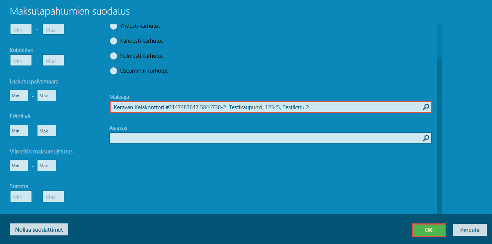Viewport: 492px width, 244px height.
Task: Click the Asiakas search magnifier icon
Action: pos(426,138)
